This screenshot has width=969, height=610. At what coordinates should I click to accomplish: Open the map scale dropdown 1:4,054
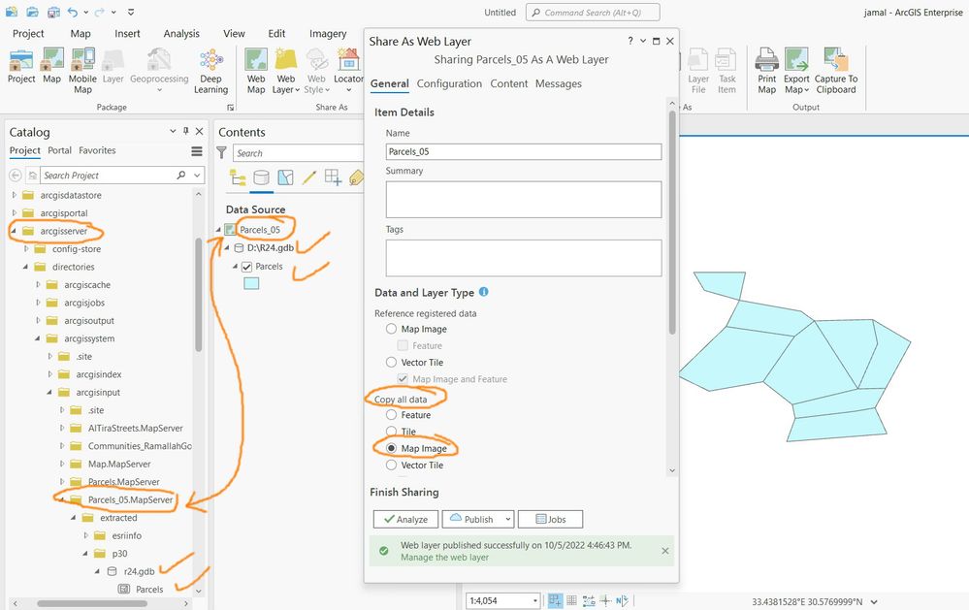click(x=535, y=600)
